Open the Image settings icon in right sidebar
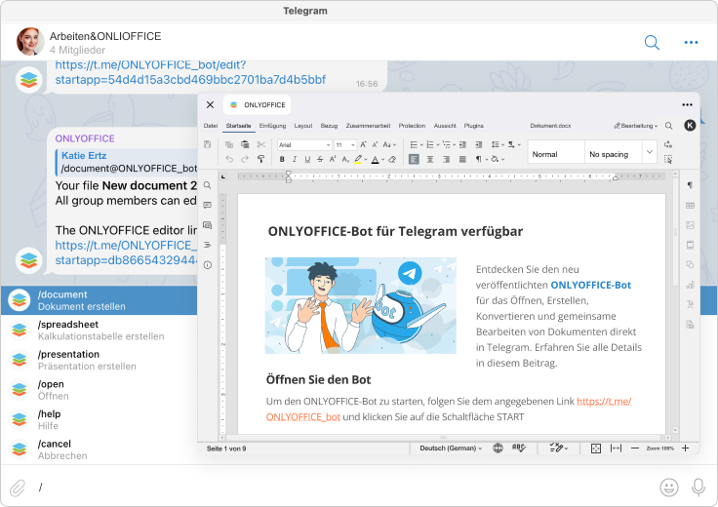Screen dimensions: 718x507 click(690, 225)
